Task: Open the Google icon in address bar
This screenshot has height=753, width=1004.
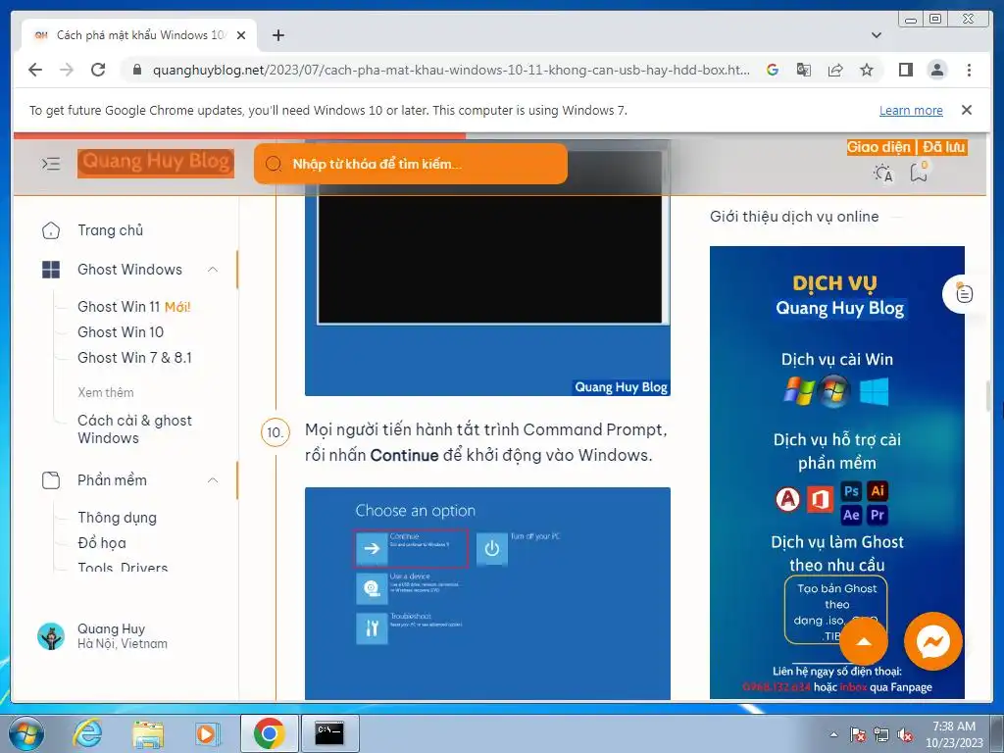Action: 773,70
